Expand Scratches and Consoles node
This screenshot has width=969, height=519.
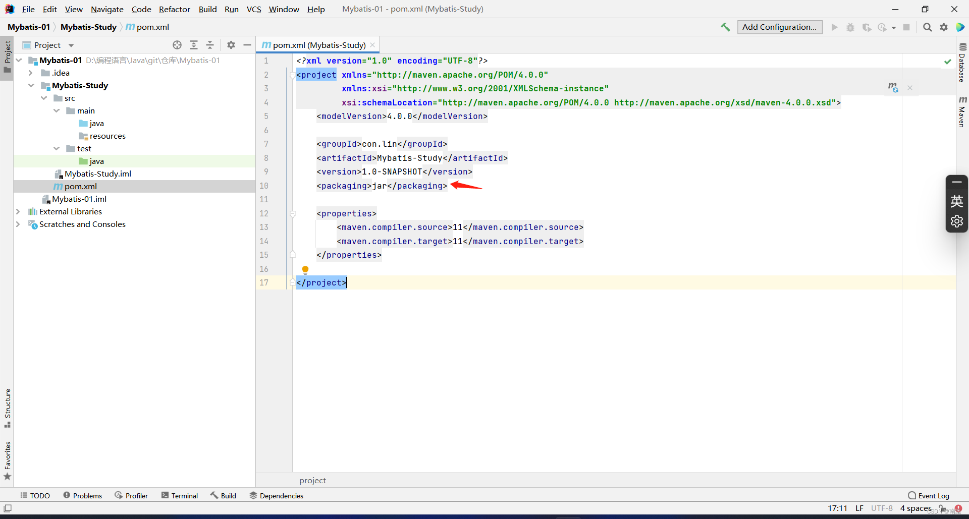[18, 224]
